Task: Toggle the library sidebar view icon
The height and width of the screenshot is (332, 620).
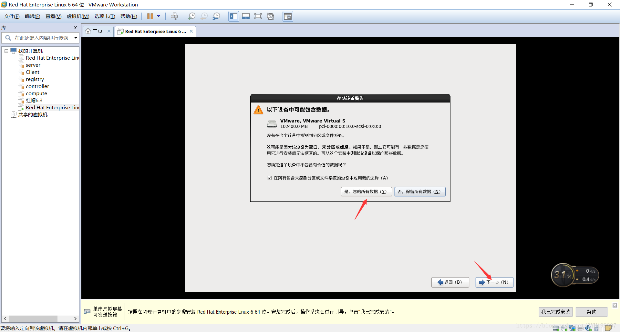Action: tap(234, 16)
